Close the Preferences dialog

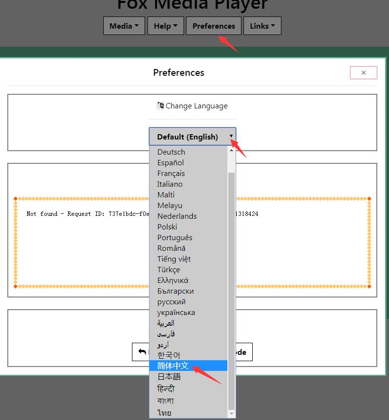(x=364, y=72)
